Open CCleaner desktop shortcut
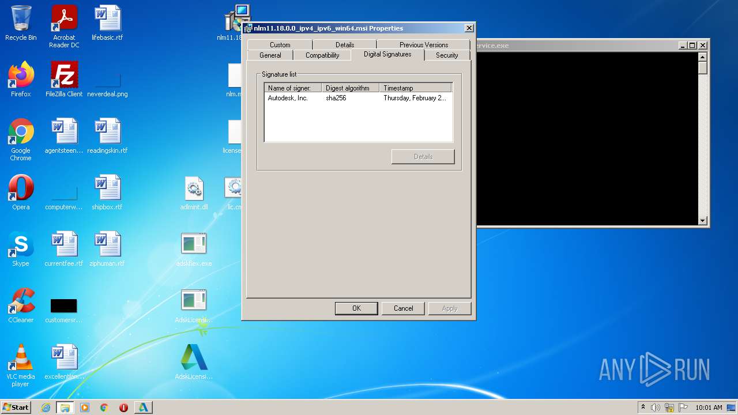Screen dimensions: 738x415 [21, 305]
